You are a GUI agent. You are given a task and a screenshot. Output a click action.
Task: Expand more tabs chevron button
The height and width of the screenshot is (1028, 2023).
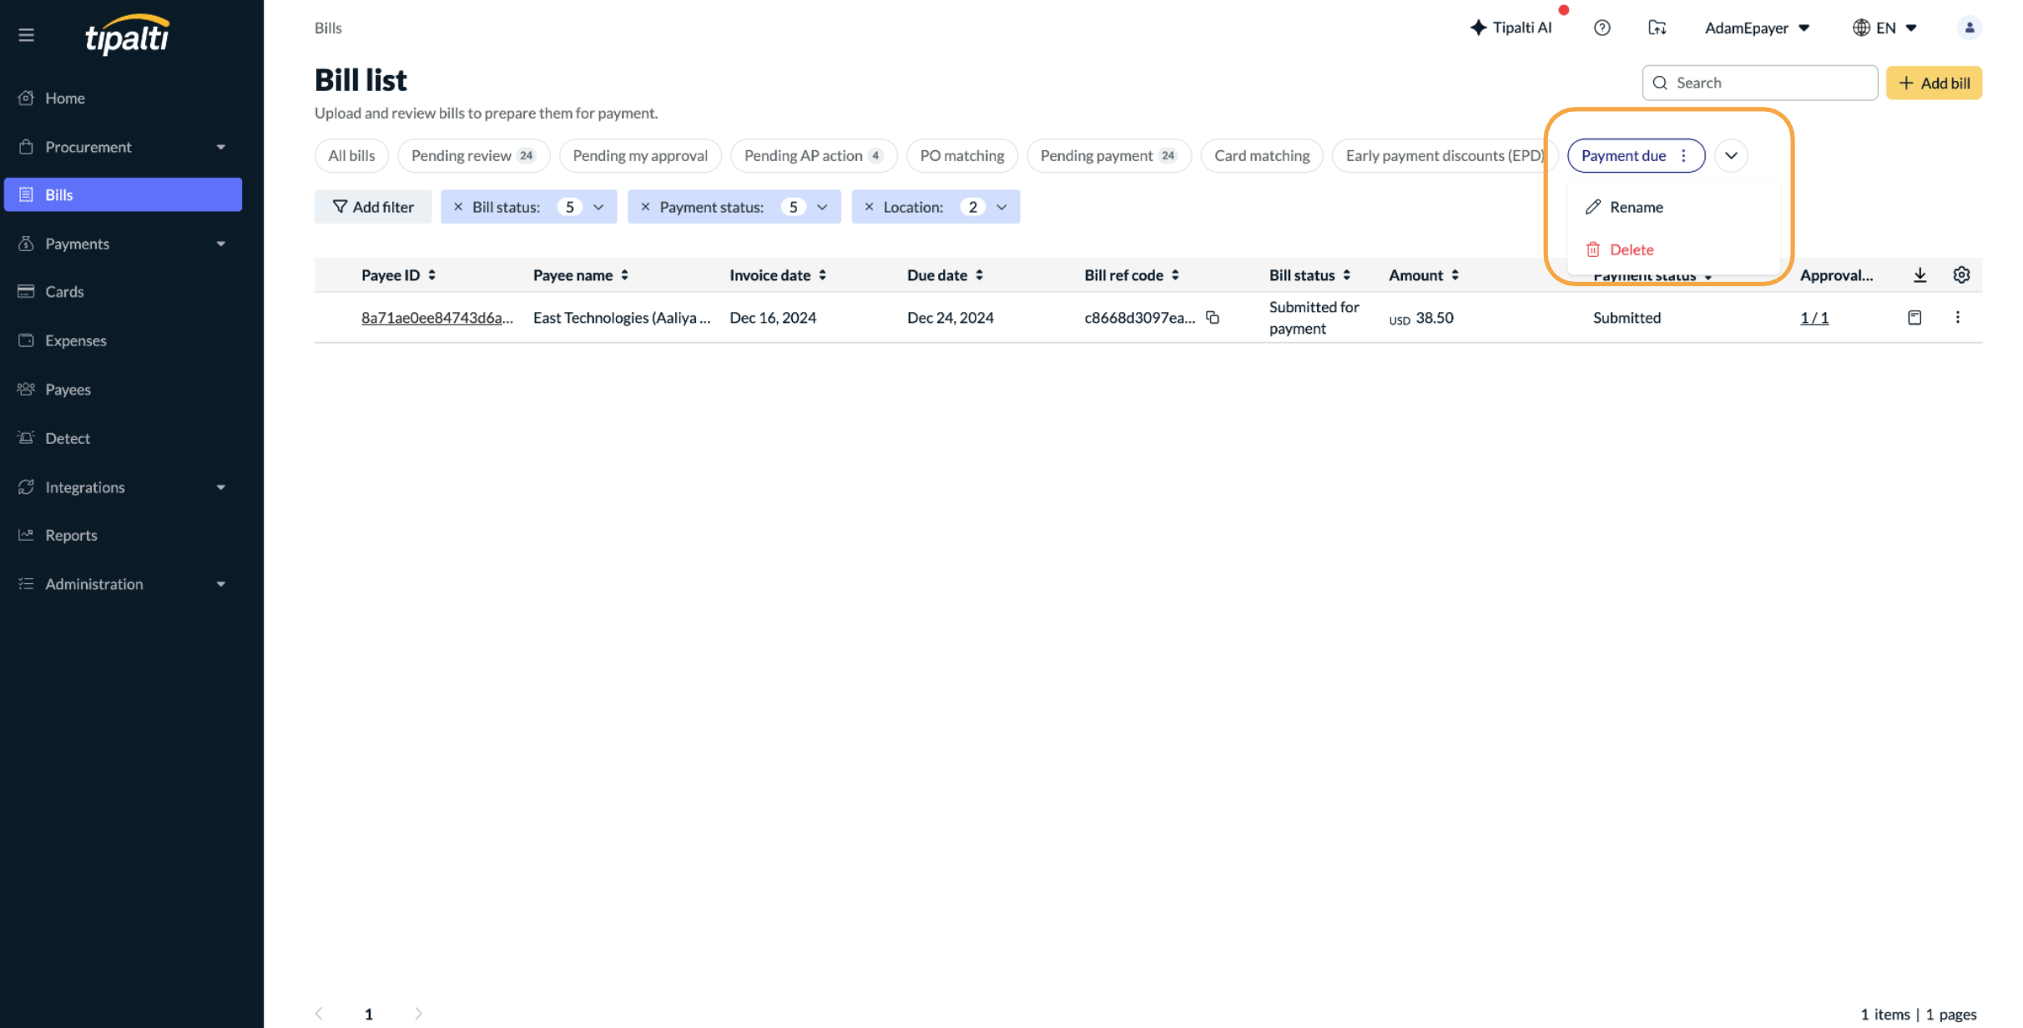coord(1731,155)
